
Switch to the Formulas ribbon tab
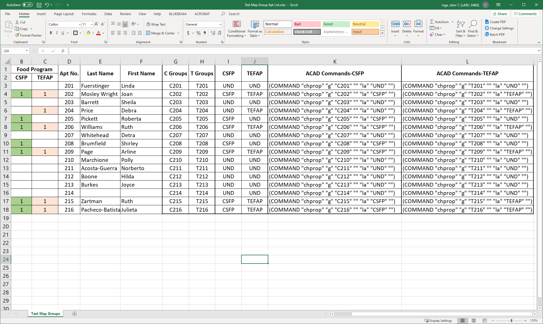click(x=89, y=14)
